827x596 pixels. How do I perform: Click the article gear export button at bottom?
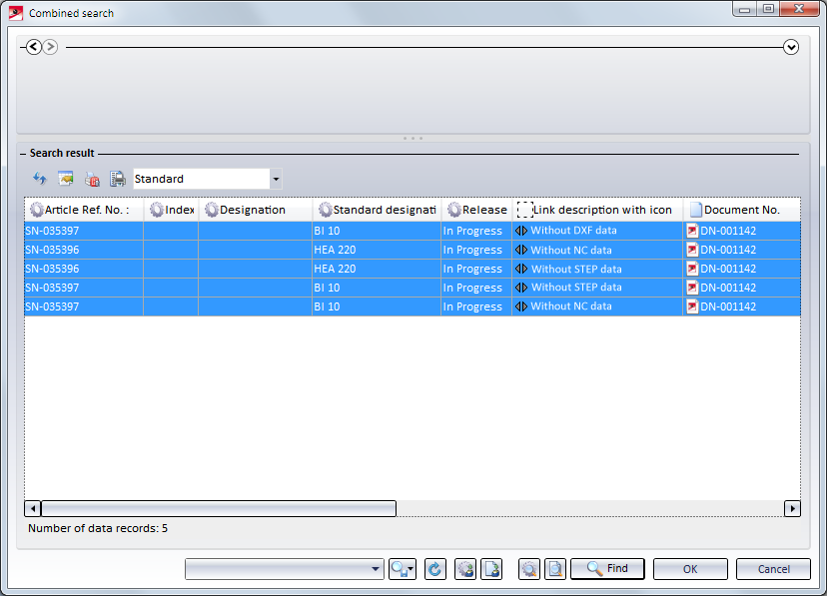tap(465, 569)
